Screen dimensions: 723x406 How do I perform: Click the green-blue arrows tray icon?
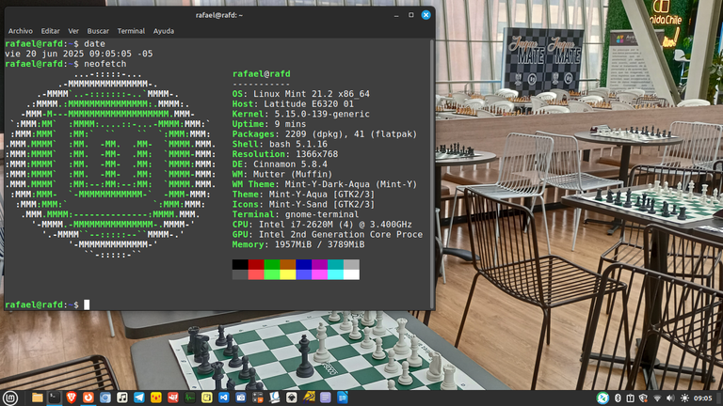602,398
